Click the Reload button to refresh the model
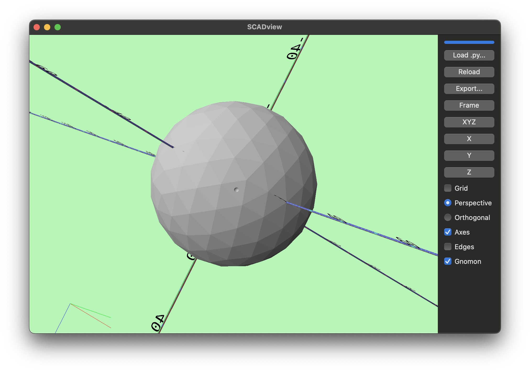Screen dimensions: 530x372 469,72
